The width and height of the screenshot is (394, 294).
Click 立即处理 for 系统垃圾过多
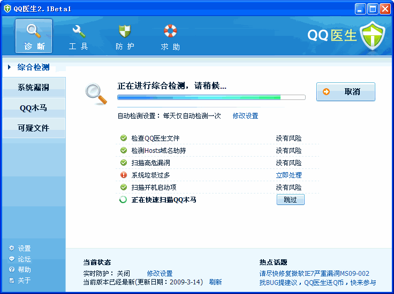pyautogui.click(x=289, y=175)
